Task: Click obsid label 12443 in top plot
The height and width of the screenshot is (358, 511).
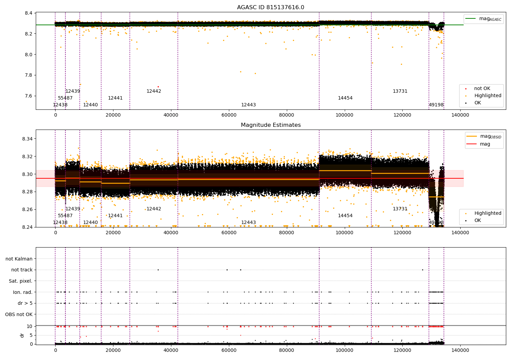Action: (249, 105)
